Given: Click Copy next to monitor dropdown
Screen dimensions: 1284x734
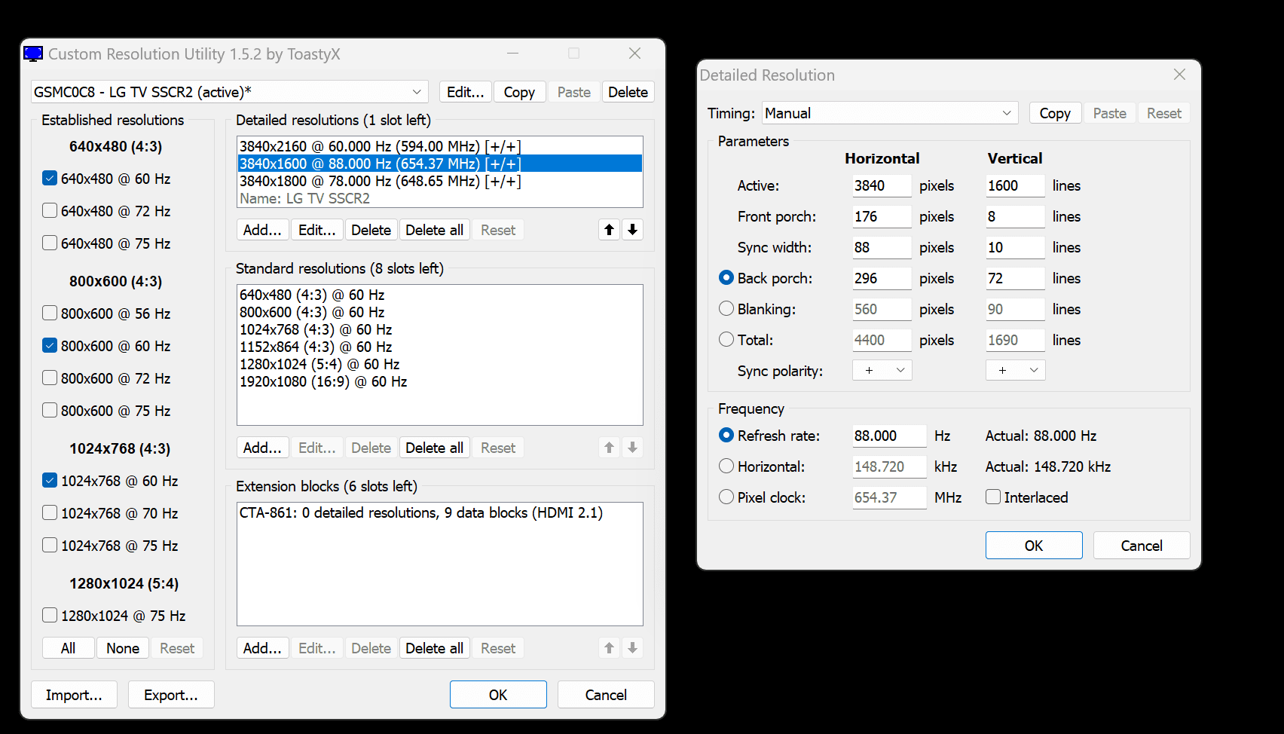Looking at the screenshot, I should (x=519, y=92).
